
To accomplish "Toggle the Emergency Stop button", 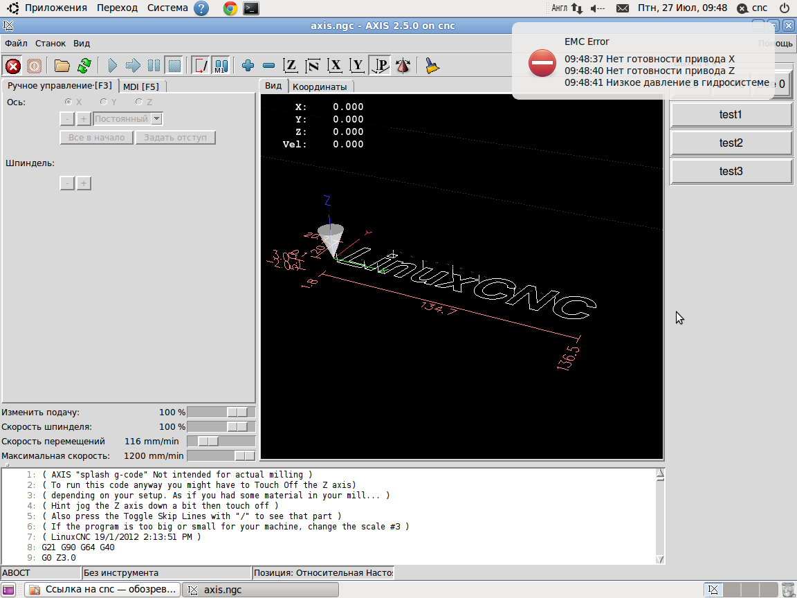I will pos(12,66).
